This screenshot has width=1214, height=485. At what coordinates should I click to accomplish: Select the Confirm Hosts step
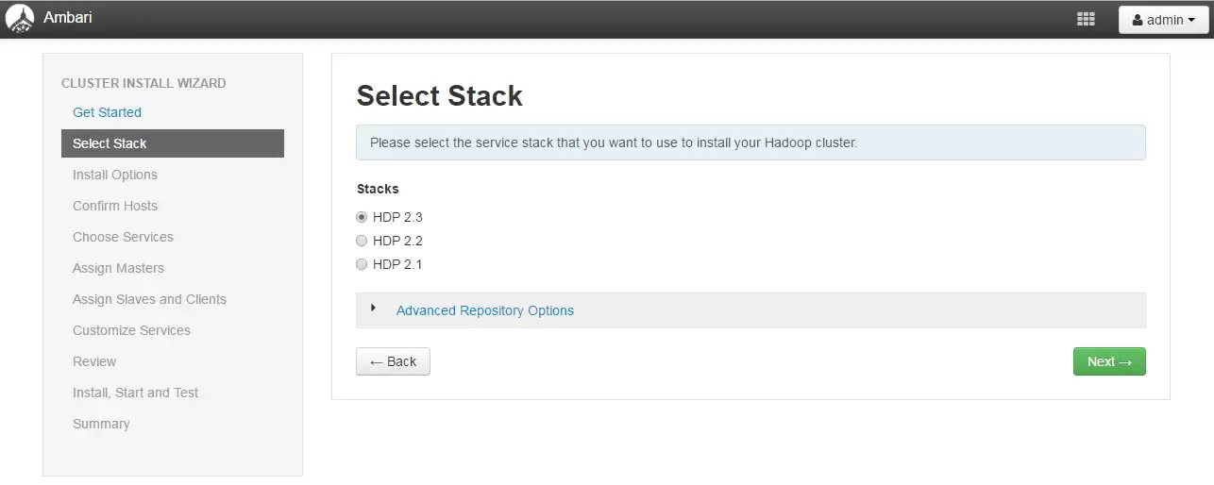tap(115, 206)
